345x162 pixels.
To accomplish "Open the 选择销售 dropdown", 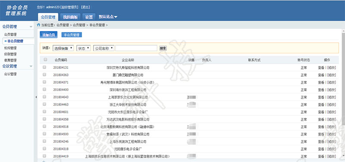I will pyautogui.click(x=63, y=48).
